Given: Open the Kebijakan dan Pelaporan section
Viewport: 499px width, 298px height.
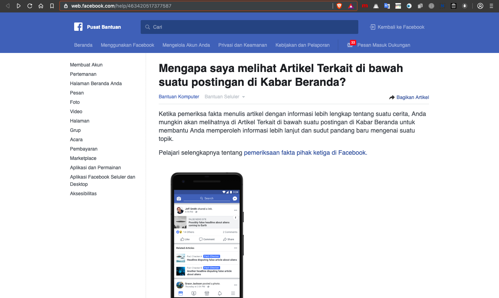Looking at the screenshot, I should pyautogui.click(x=302, y=45).
